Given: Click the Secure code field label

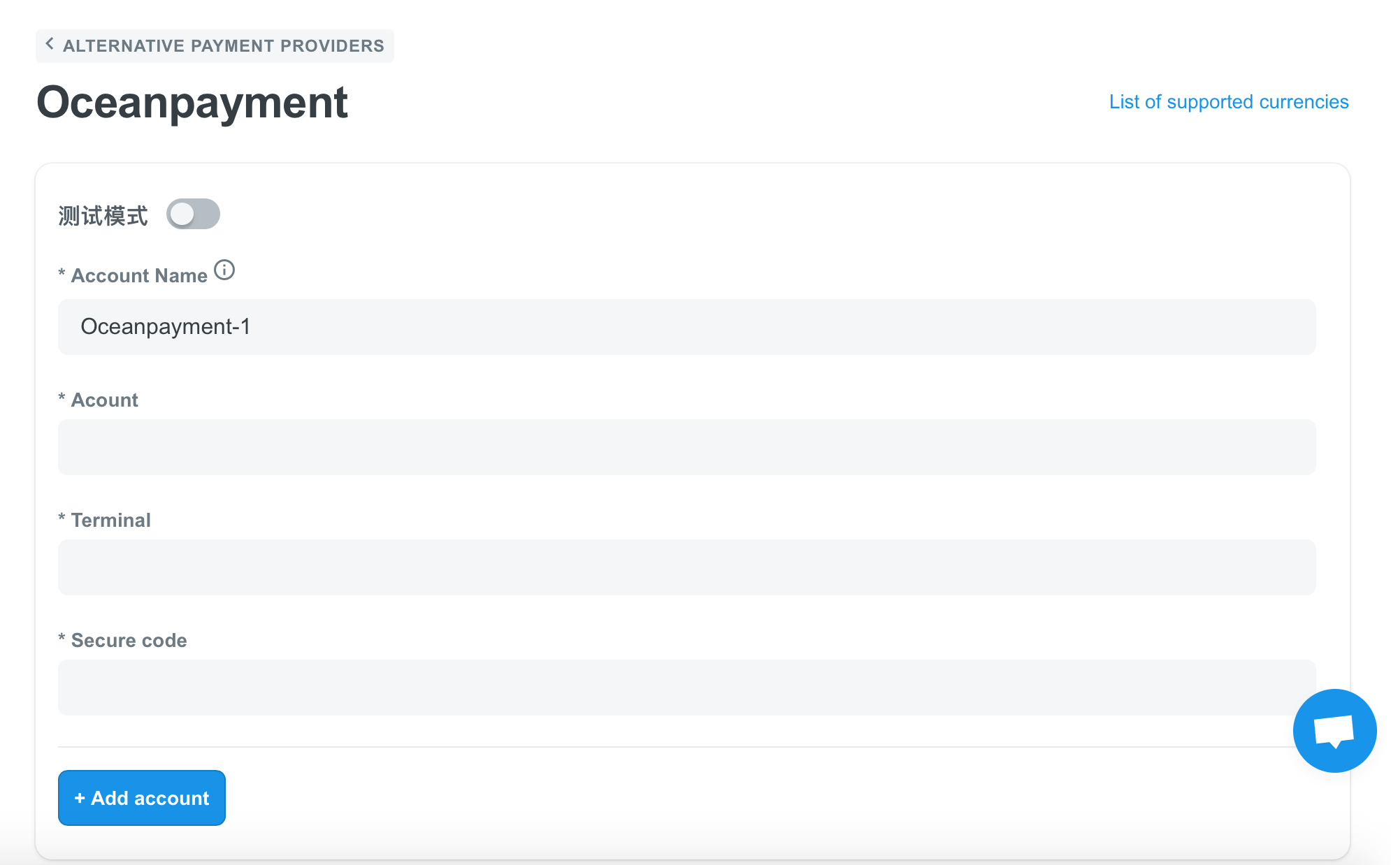Looking at the screenshot, I should 129,640.
